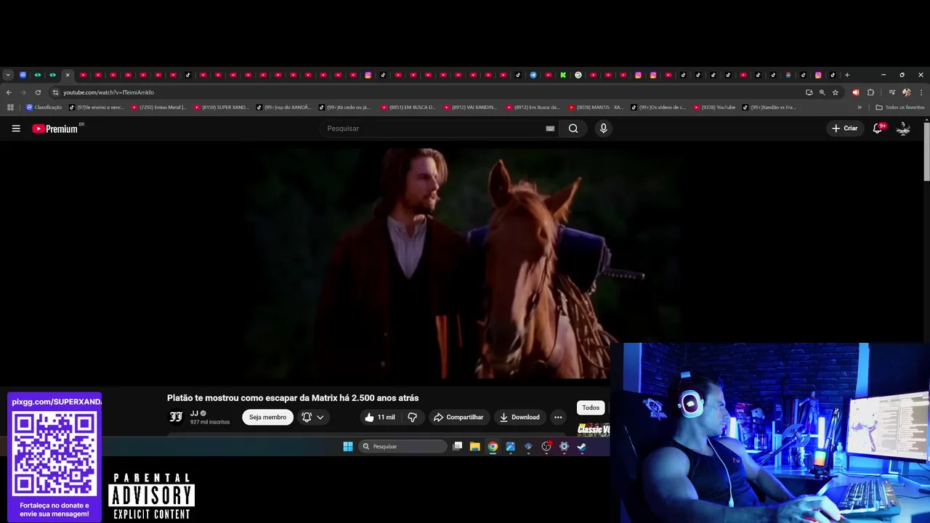Close the active YouTube tab

pyautogui.click(x=68, y=75)
